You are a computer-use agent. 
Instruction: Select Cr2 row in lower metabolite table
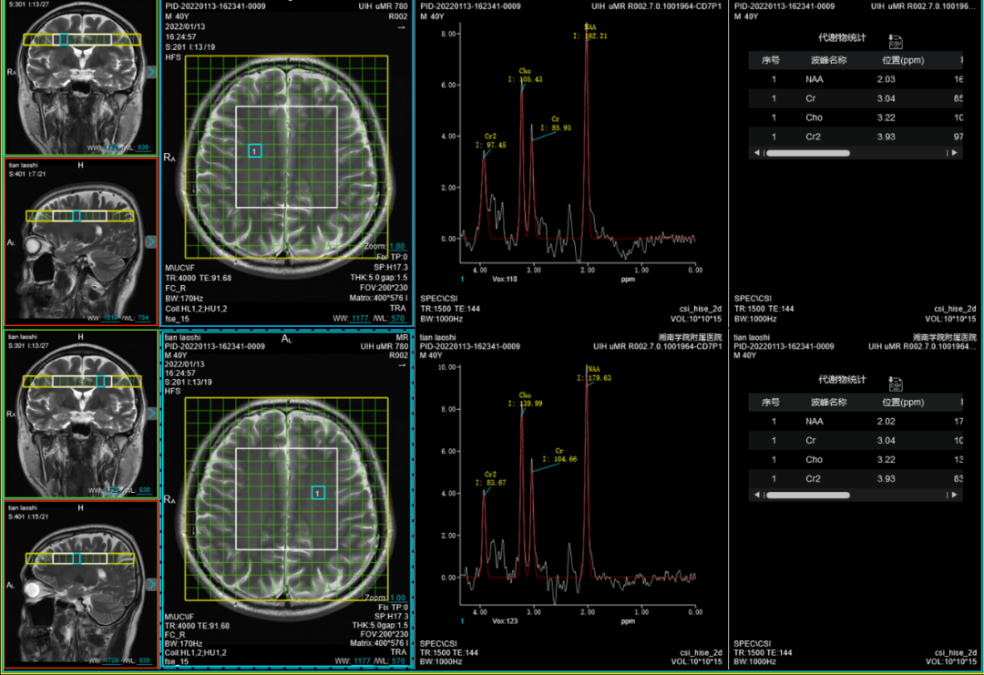856,478
